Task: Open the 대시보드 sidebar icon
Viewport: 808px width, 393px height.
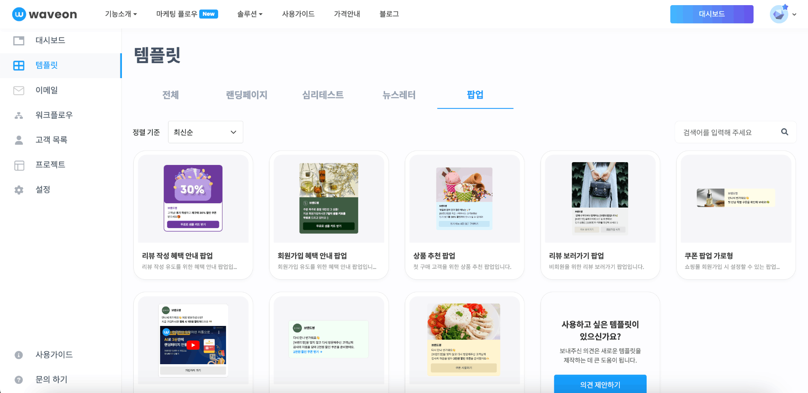Action: coord(19,40)
